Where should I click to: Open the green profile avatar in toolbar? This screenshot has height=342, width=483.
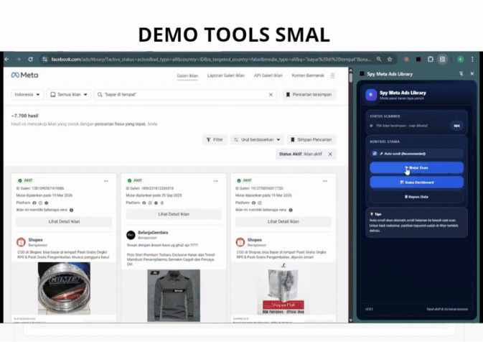[461, 59]
